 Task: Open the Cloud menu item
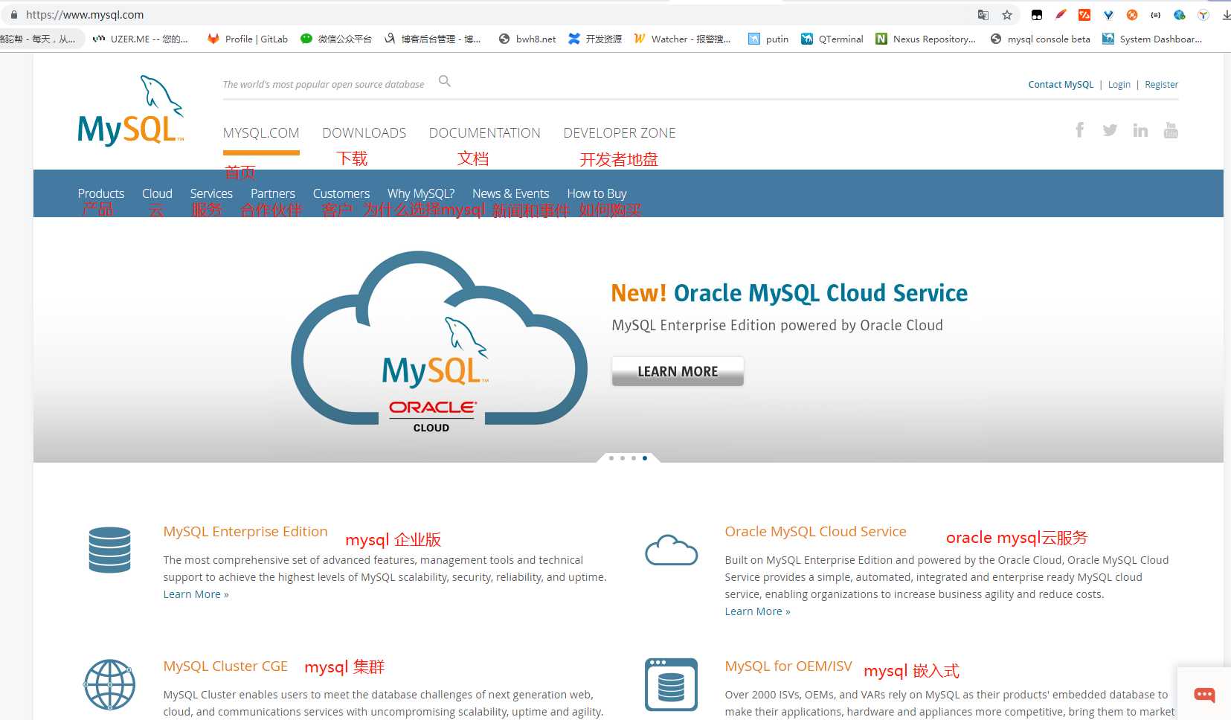[x=157, y=193]
